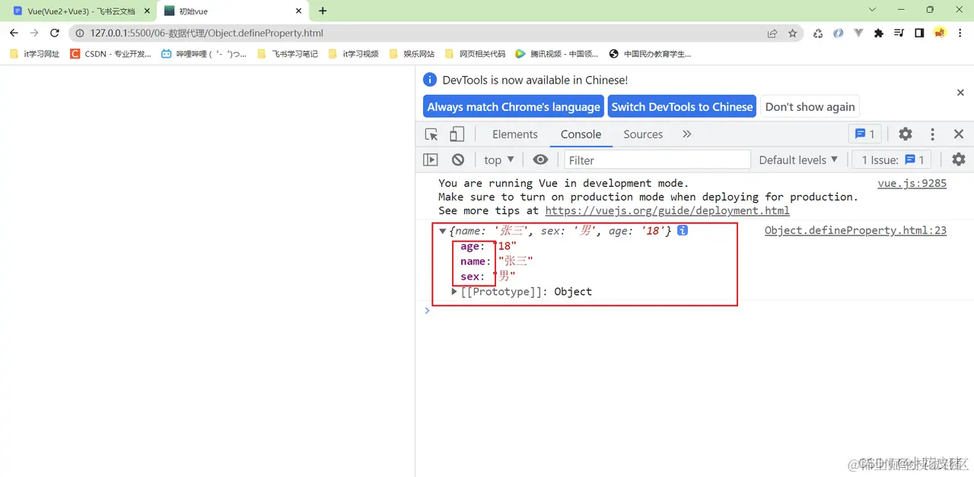Image resolution: width=974 pixels, height=477 pixels.
Task: Toggle the browser side panel
Action: pyautogui.click(x=919, y=33)
